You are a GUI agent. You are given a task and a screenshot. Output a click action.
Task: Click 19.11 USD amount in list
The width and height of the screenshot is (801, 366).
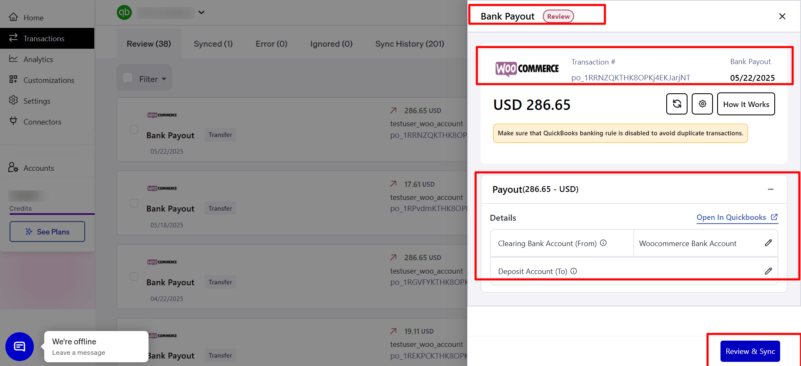click(419, 331)
